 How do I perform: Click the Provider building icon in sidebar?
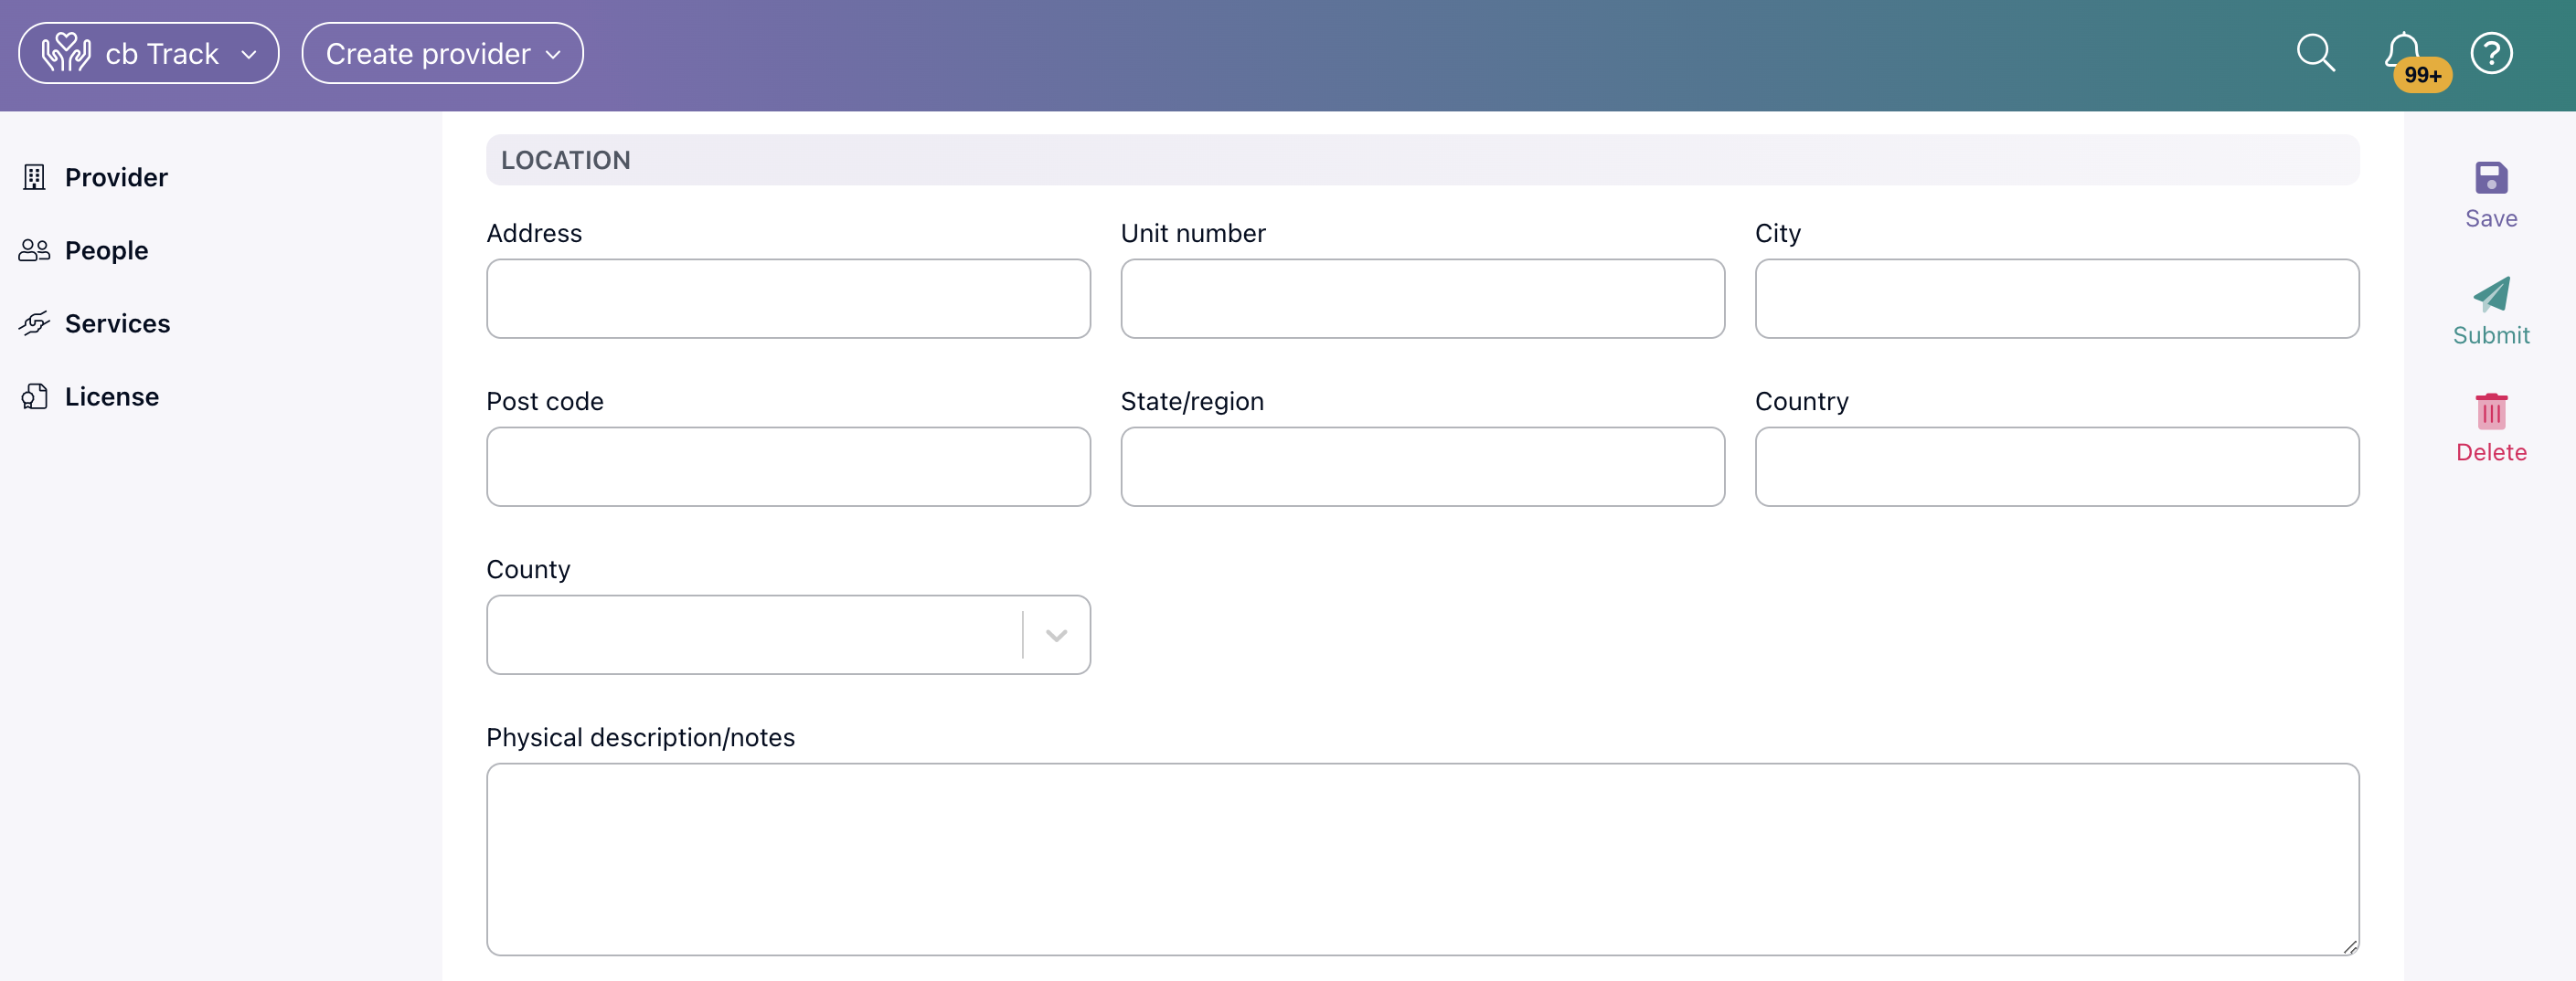click(35, 177)
